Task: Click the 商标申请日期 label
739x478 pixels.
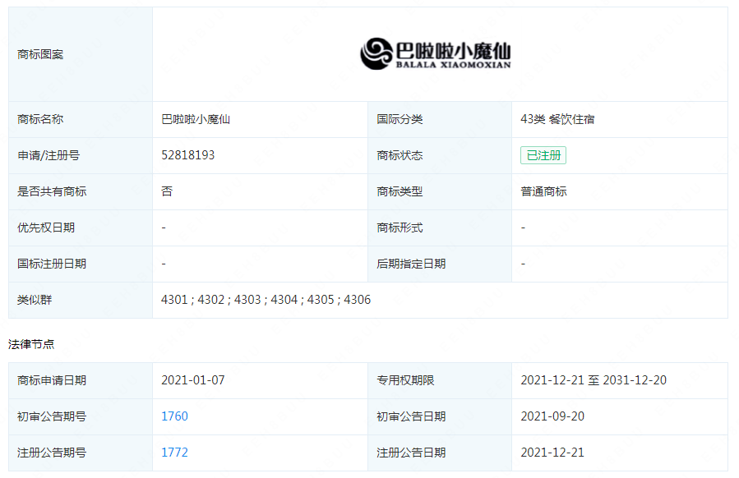Action: [x=52, y=380]
